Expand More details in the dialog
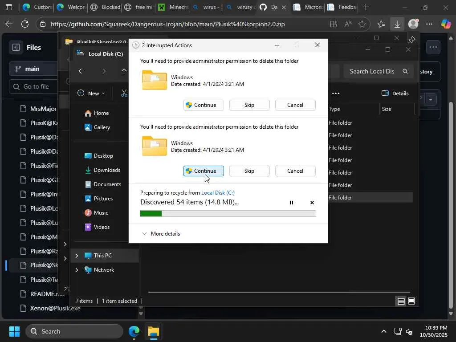 point(161,234)
